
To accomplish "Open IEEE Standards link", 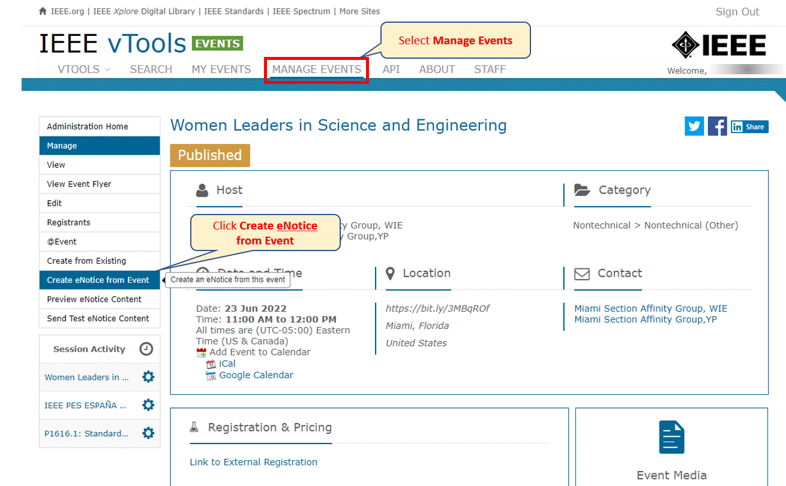I will click(234, 11).
